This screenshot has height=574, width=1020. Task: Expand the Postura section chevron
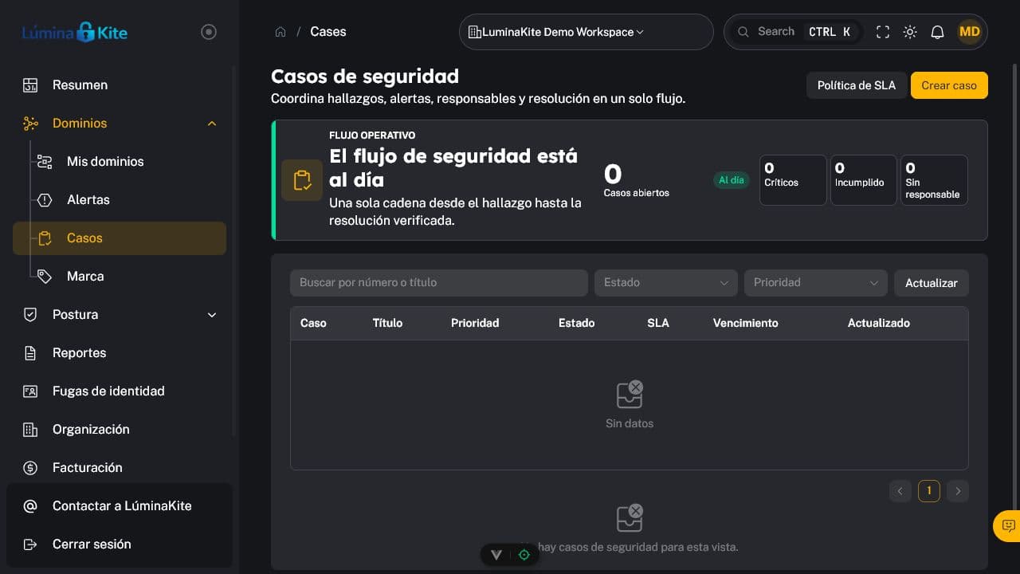click(212, 315)
